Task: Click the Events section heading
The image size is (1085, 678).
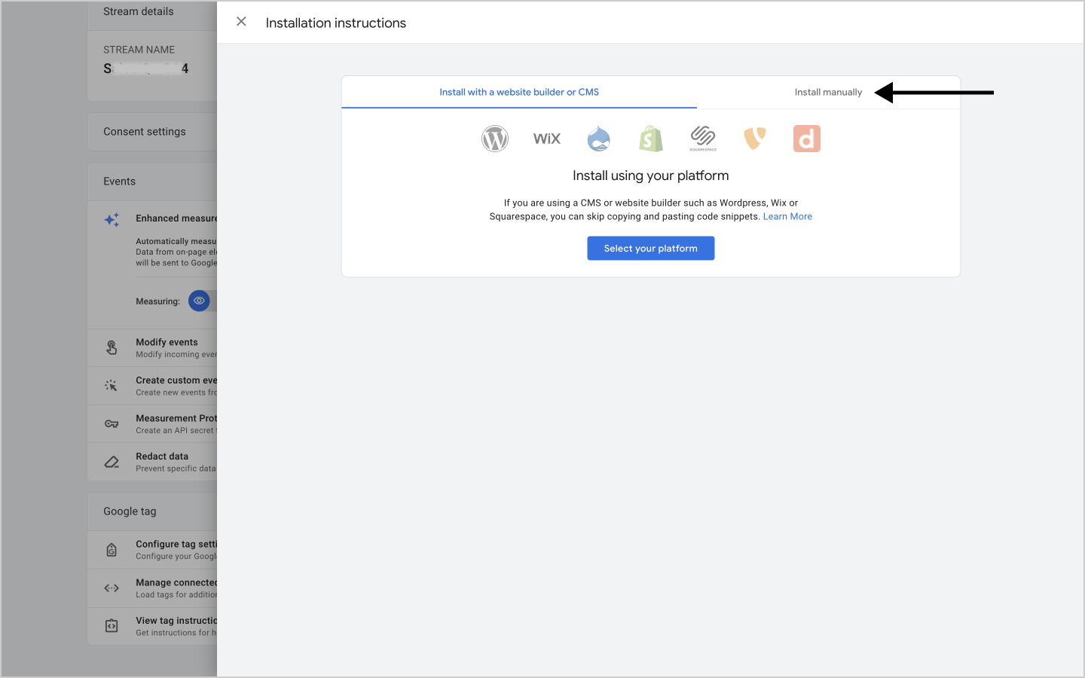Action: point(119,182)
